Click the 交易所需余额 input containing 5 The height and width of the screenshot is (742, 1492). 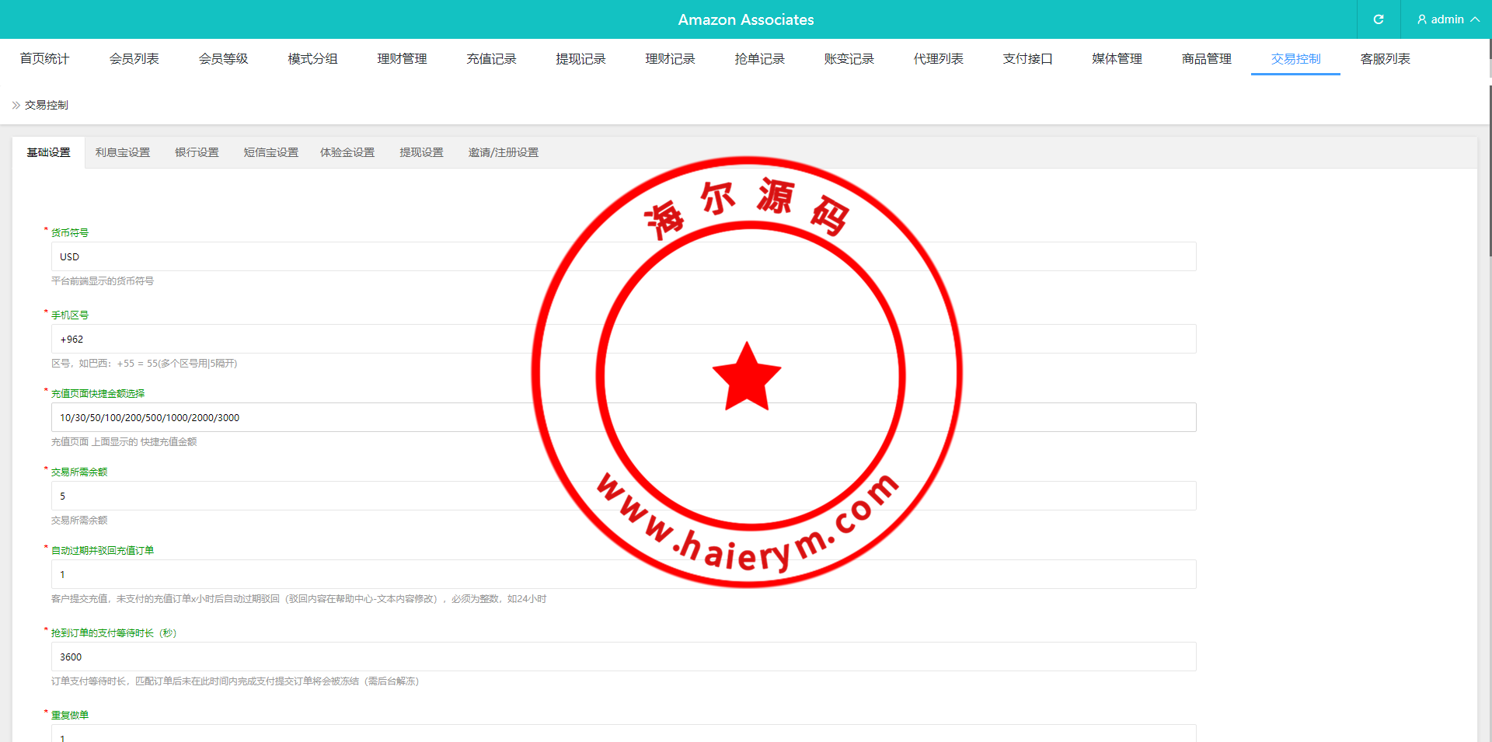click(623, 496)
